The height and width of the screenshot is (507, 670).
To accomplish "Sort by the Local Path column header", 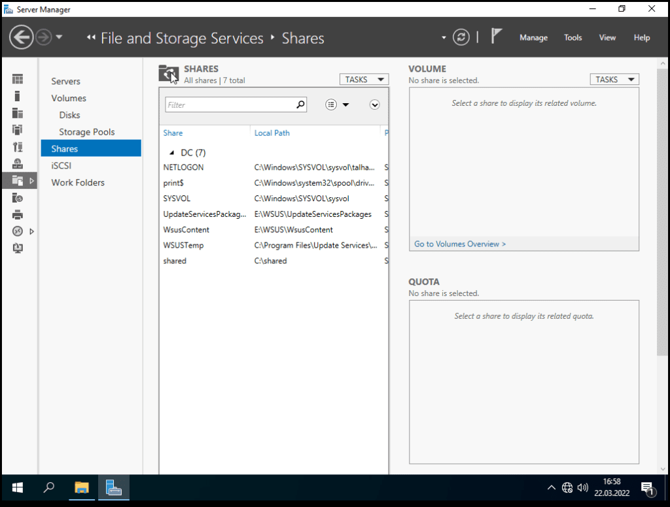I will [x=272, y=133].
